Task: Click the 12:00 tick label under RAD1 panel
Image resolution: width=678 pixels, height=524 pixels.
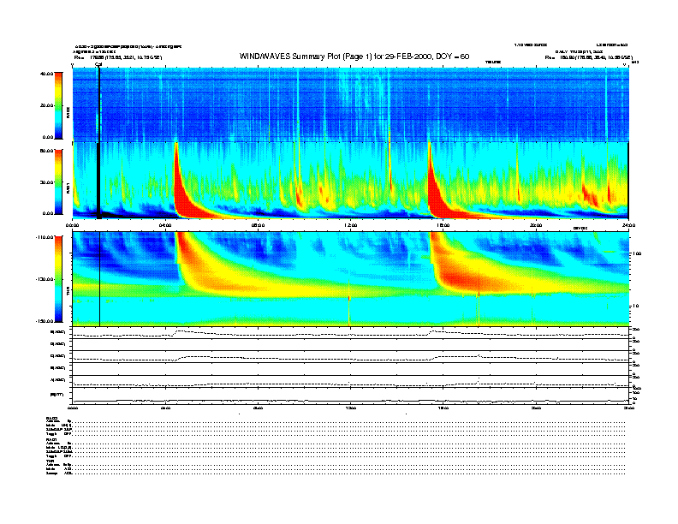Action: pos(350,225)
